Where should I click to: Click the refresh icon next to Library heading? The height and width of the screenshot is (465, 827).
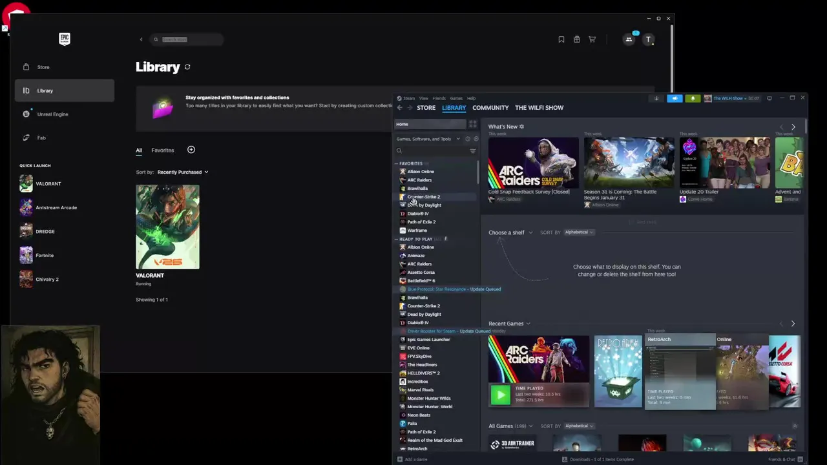click(x=187, y=67)
